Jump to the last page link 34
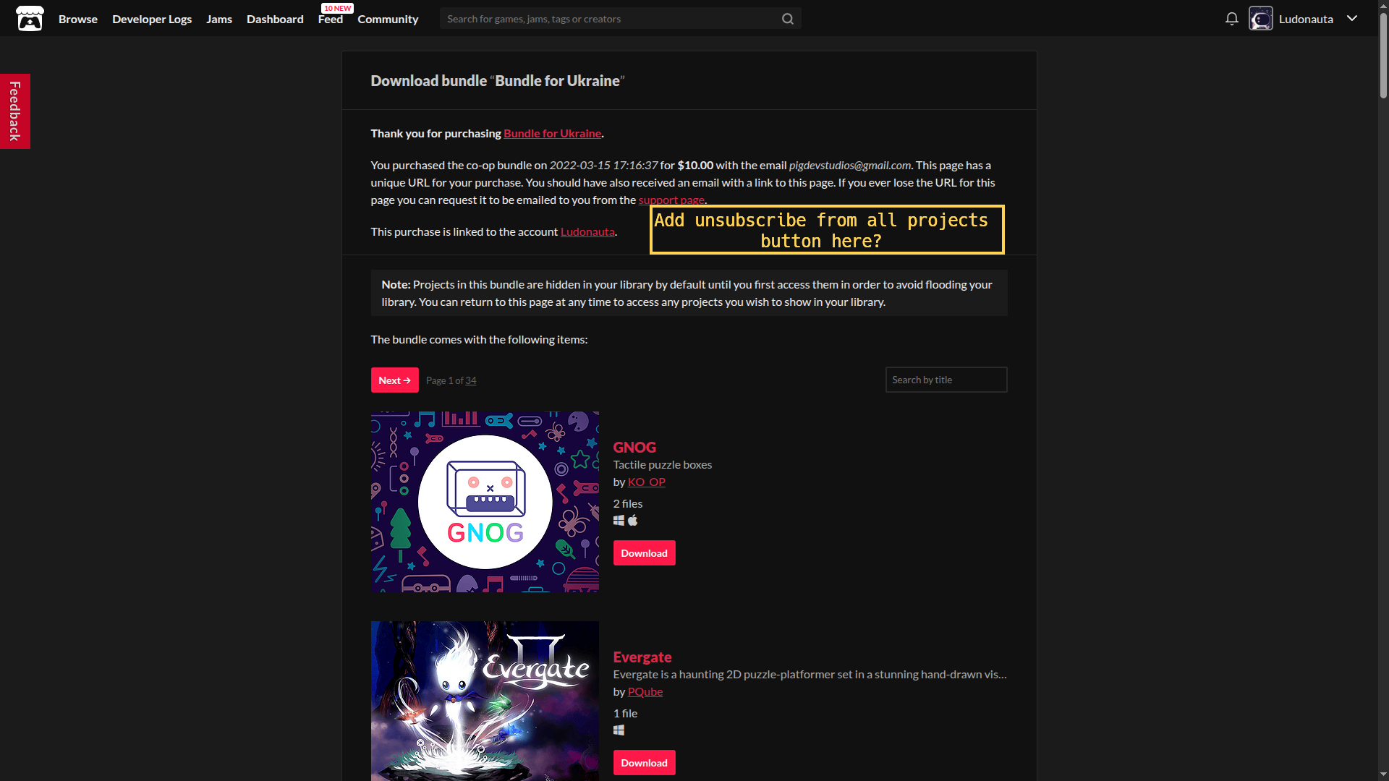This screenshot has width=1389, height=781. (471, 381)
